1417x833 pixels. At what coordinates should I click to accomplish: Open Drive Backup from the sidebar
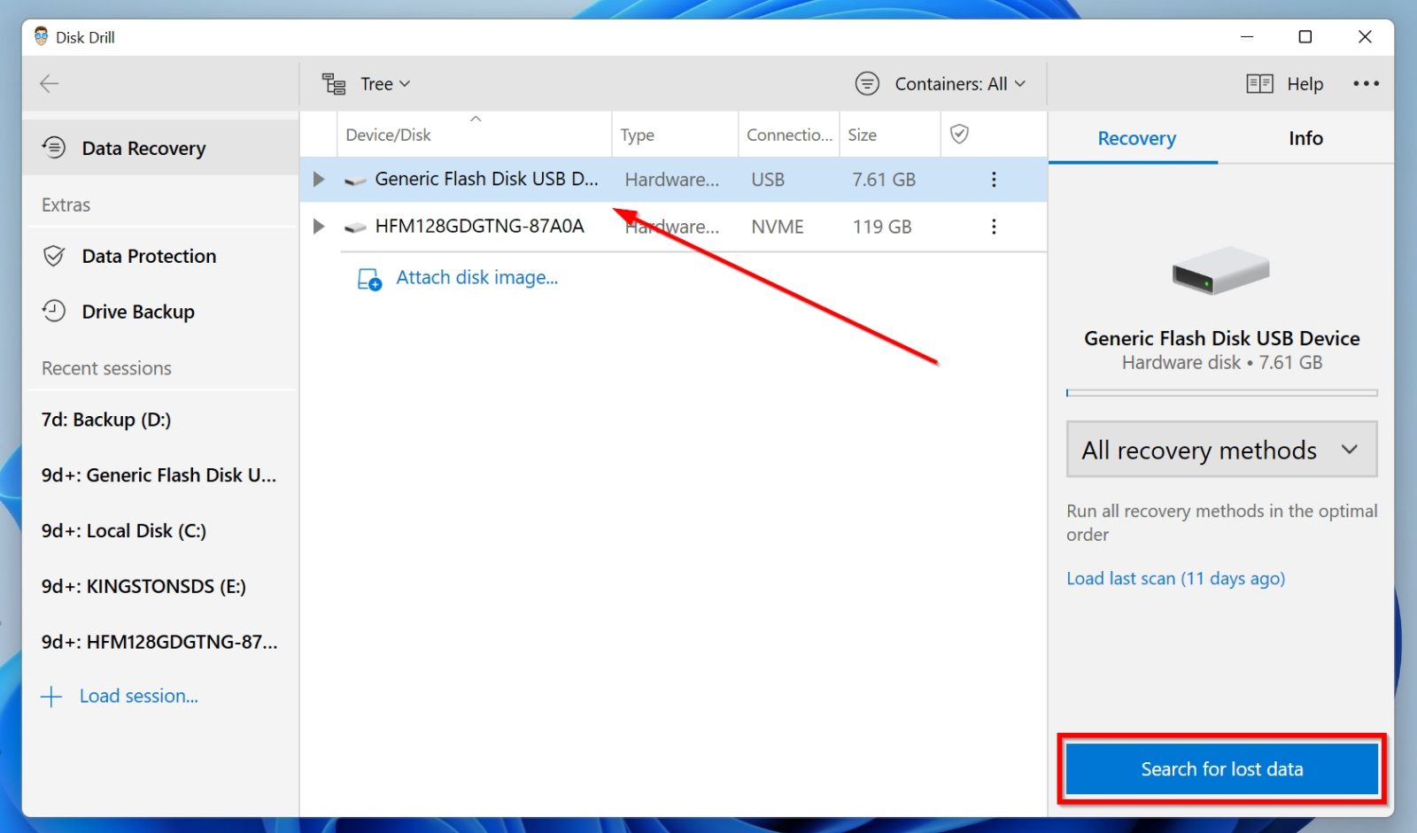pos(138,311)
